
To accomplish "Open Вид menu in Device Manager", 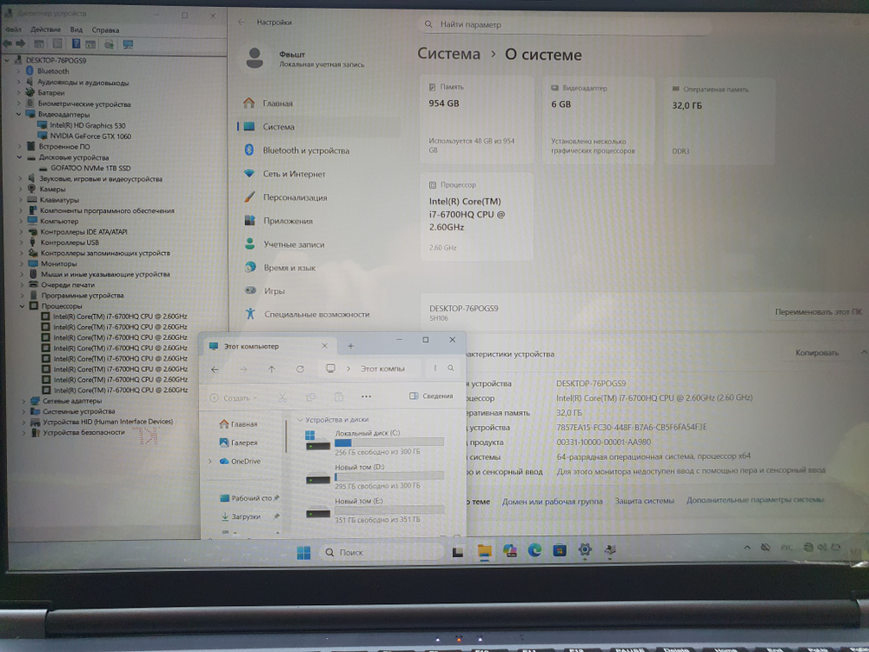I will (76, 30).
